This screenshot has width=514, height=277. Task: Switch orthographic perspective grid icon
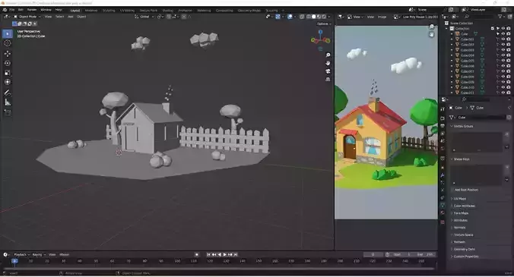(x=328, y=79)
